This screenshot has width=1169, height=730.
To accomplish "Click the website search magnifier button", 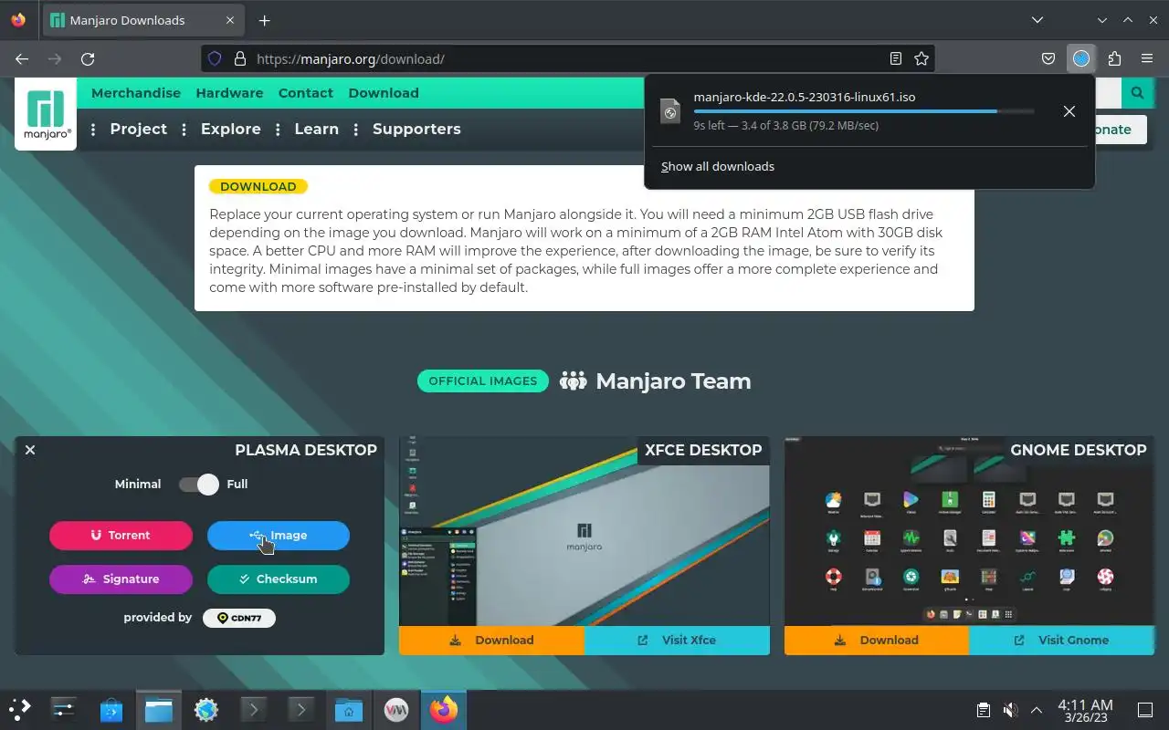I will pos(1137,92).
